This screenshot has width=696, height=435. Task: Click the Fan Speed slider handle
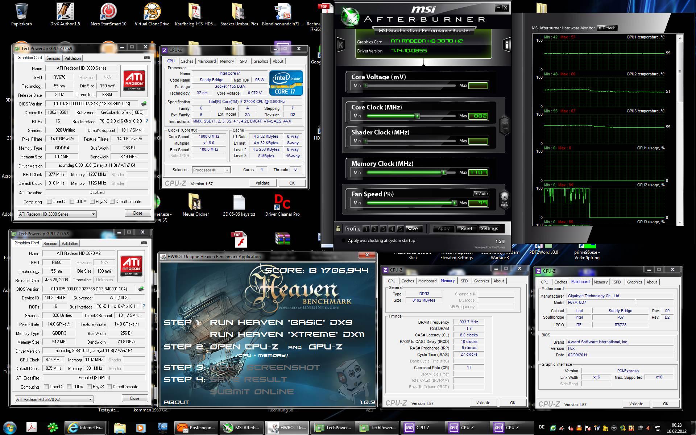(x=454, y=203)
